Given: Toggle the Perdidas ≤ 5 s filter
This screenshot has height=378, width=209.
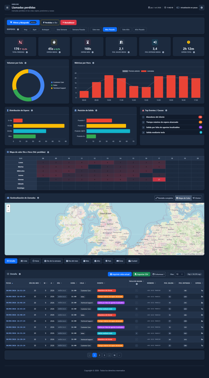Looking at the screenshot, I should pos(50,23).
